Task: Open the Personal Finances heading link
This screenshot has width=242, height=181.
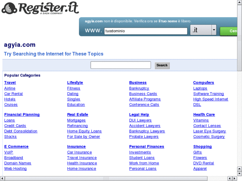Action: [146, 146]
